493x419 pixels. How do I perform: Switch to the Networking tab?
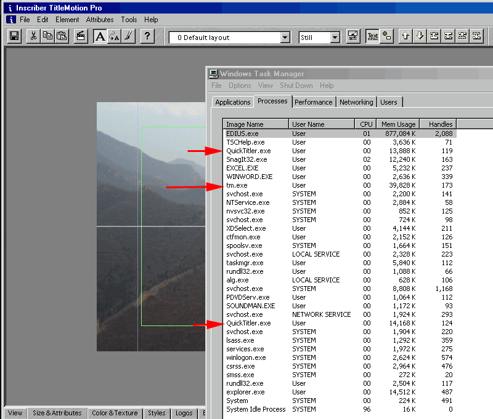pos(356,102)
